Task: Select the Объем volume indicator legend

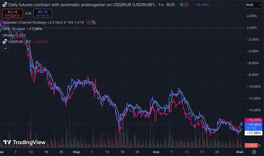Action: pos(8,35)
